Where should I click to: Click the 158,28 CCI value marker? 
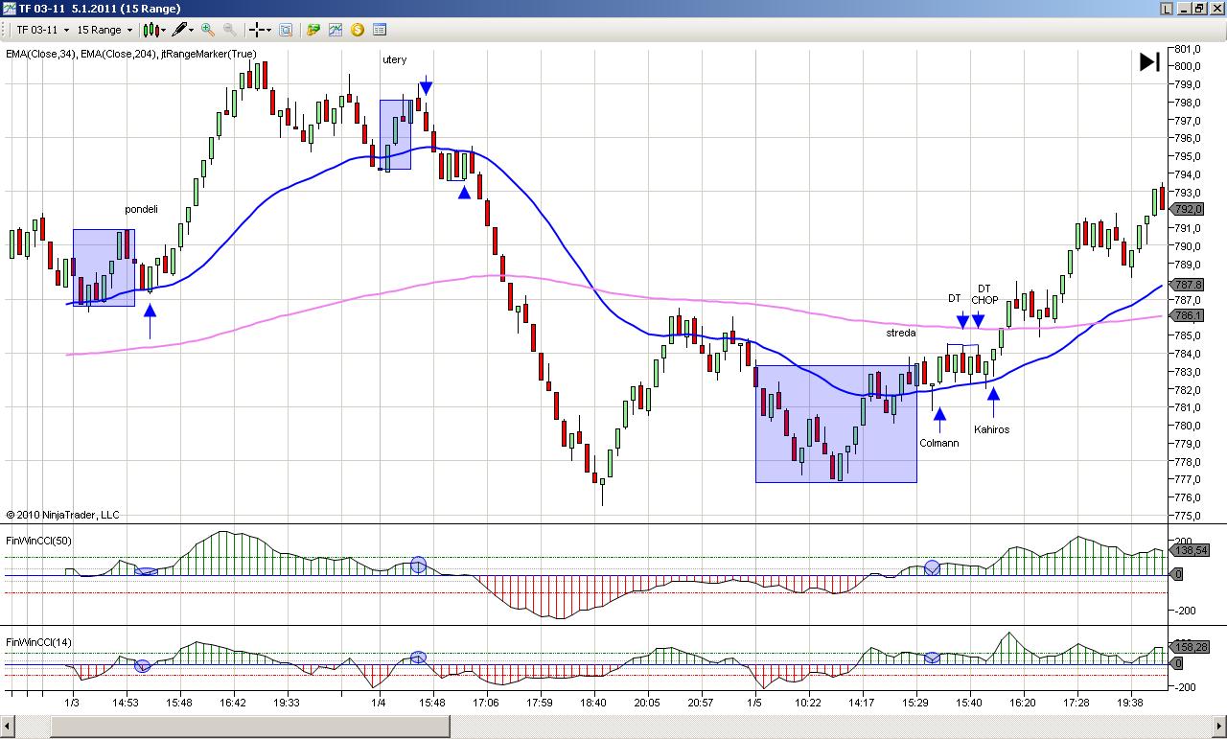(x=1191, y=647)
